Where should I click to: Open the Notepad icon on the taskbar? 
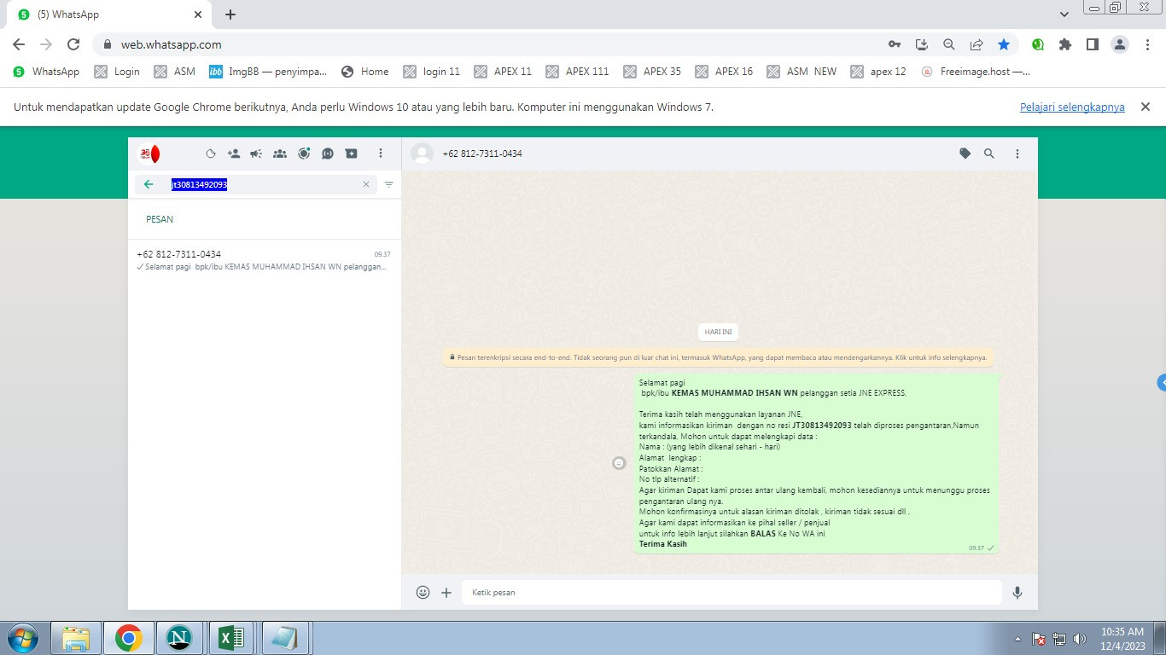point(284,638)
